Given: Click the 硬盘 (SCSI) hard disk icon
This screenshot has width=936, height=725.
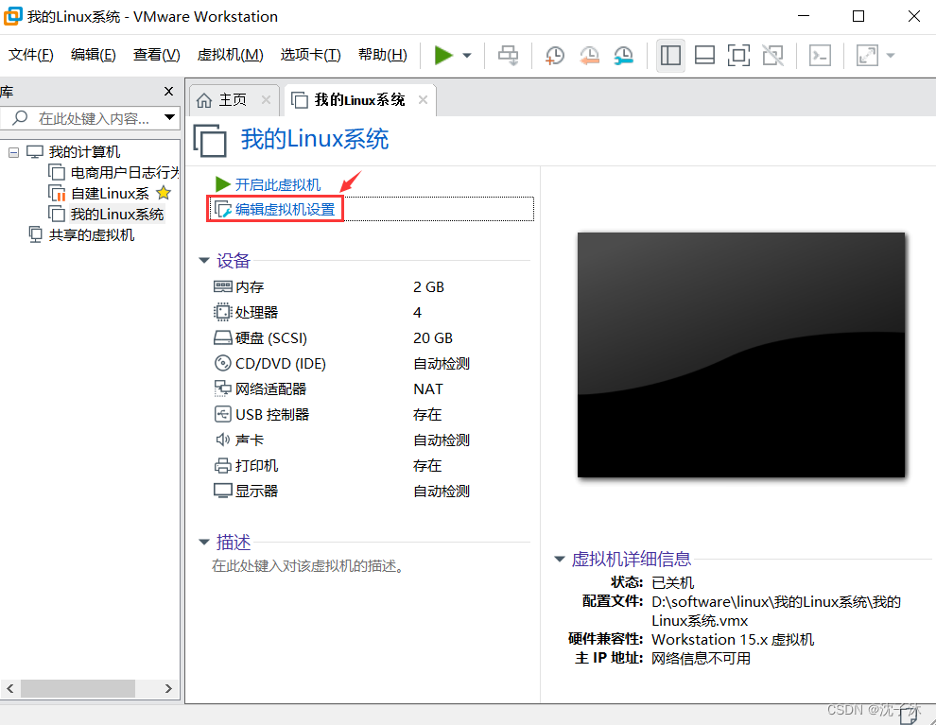Looking at the screenshot, I should [x=223, y=338].
